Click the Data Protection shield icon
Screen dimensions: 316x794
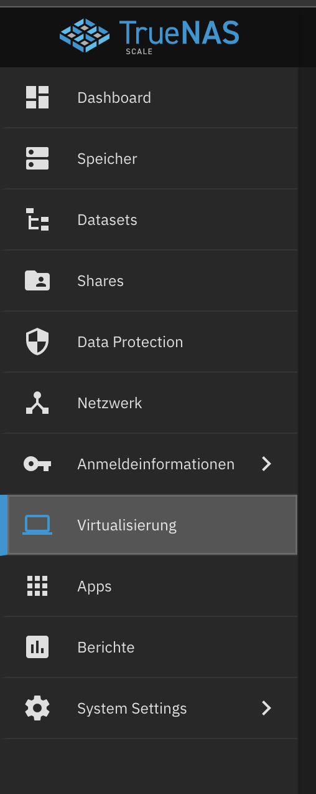[37, 342]
